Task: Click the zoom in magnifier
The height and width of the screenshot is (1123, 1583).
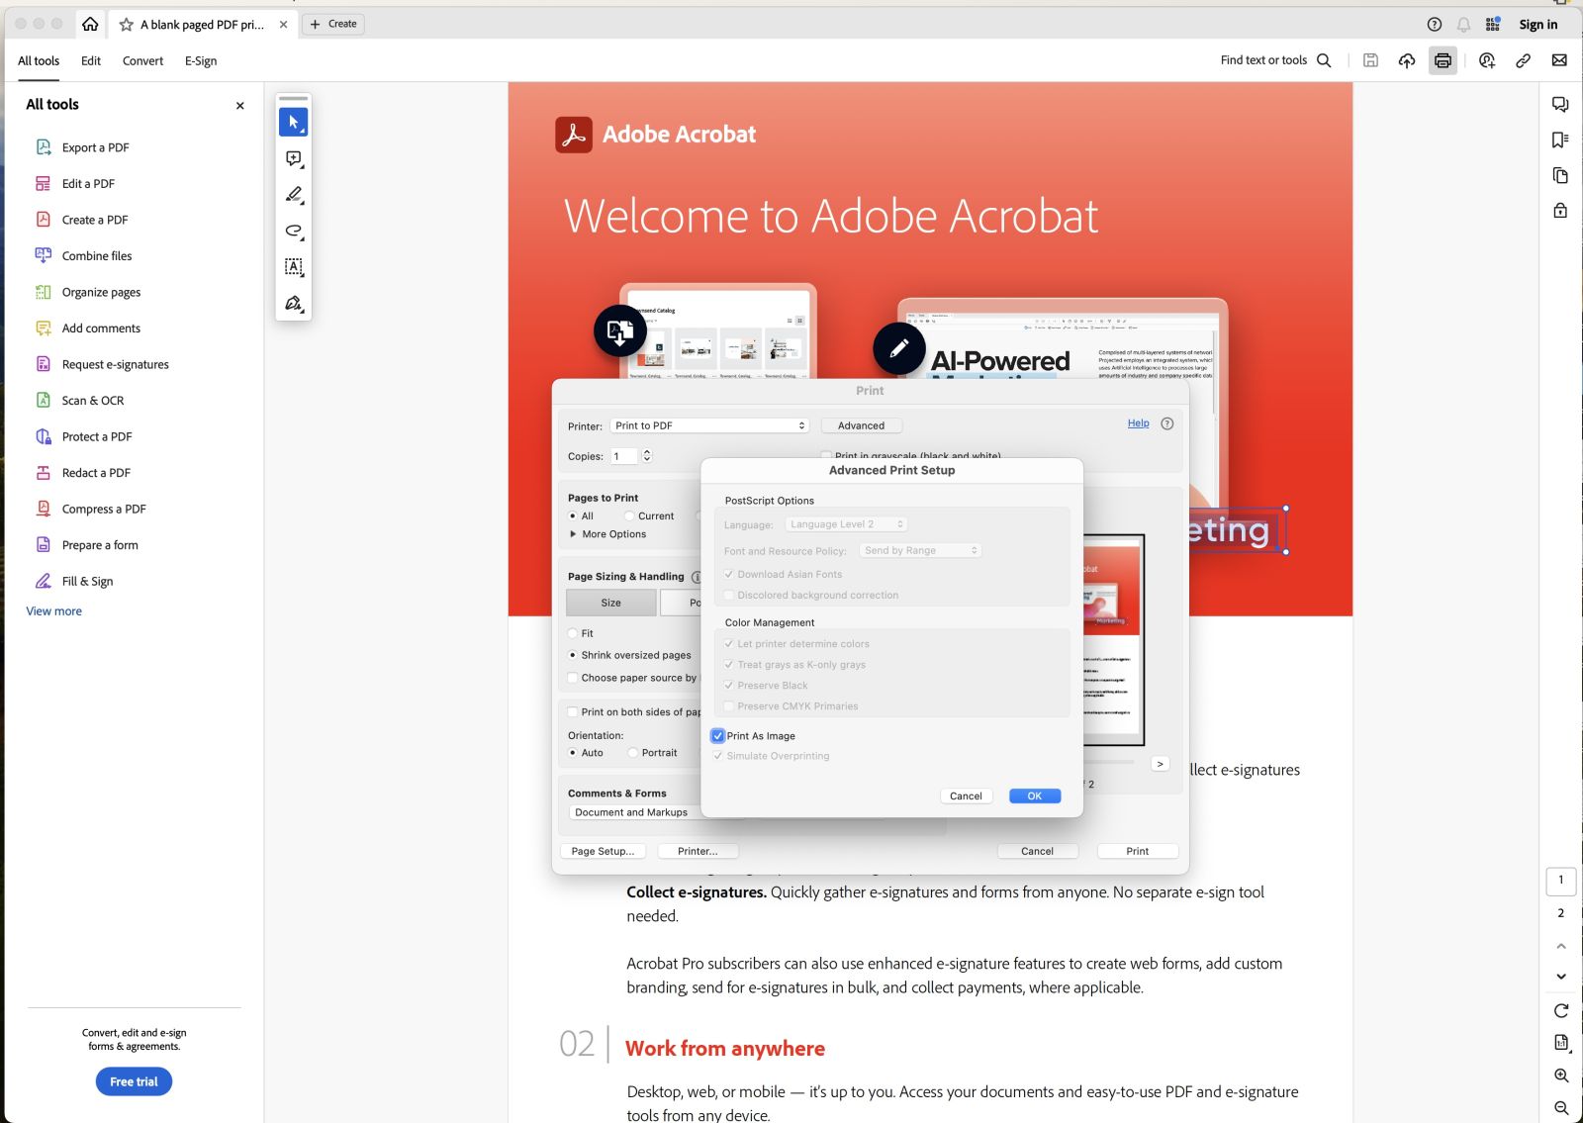Action: coord(1561,1076)
